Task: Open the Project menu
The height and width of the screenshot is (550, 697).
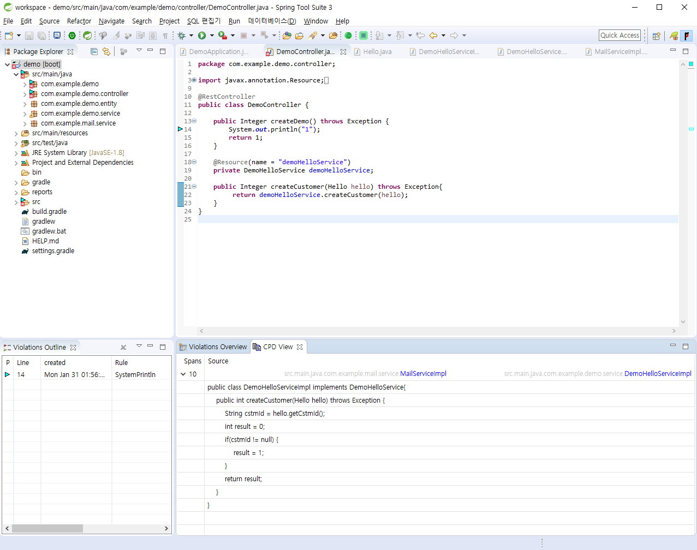Action: point(169,21)
